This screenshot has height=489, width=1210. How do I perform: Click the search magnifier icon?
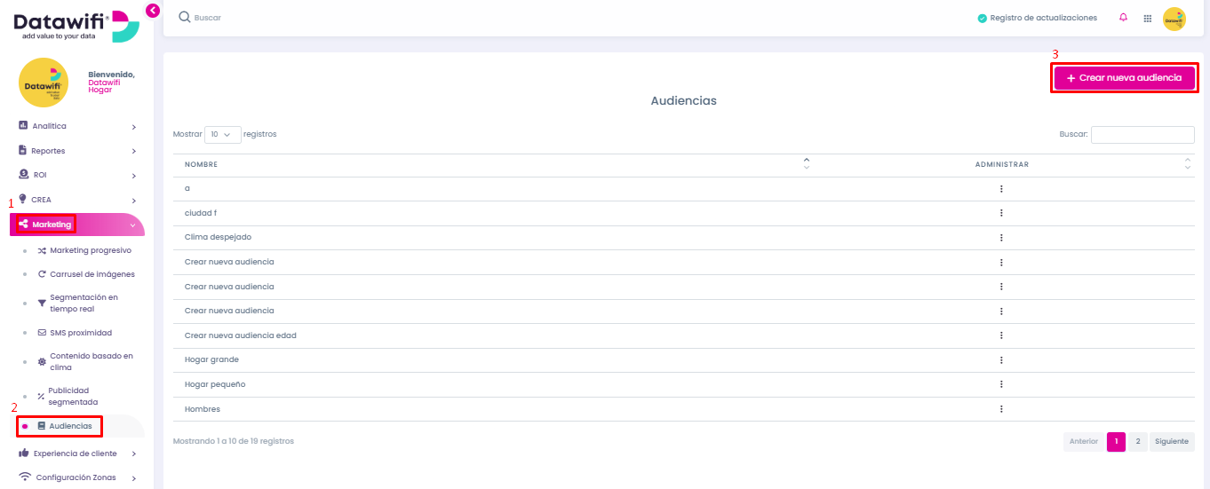pyautogui.click(x=185, y=17)
